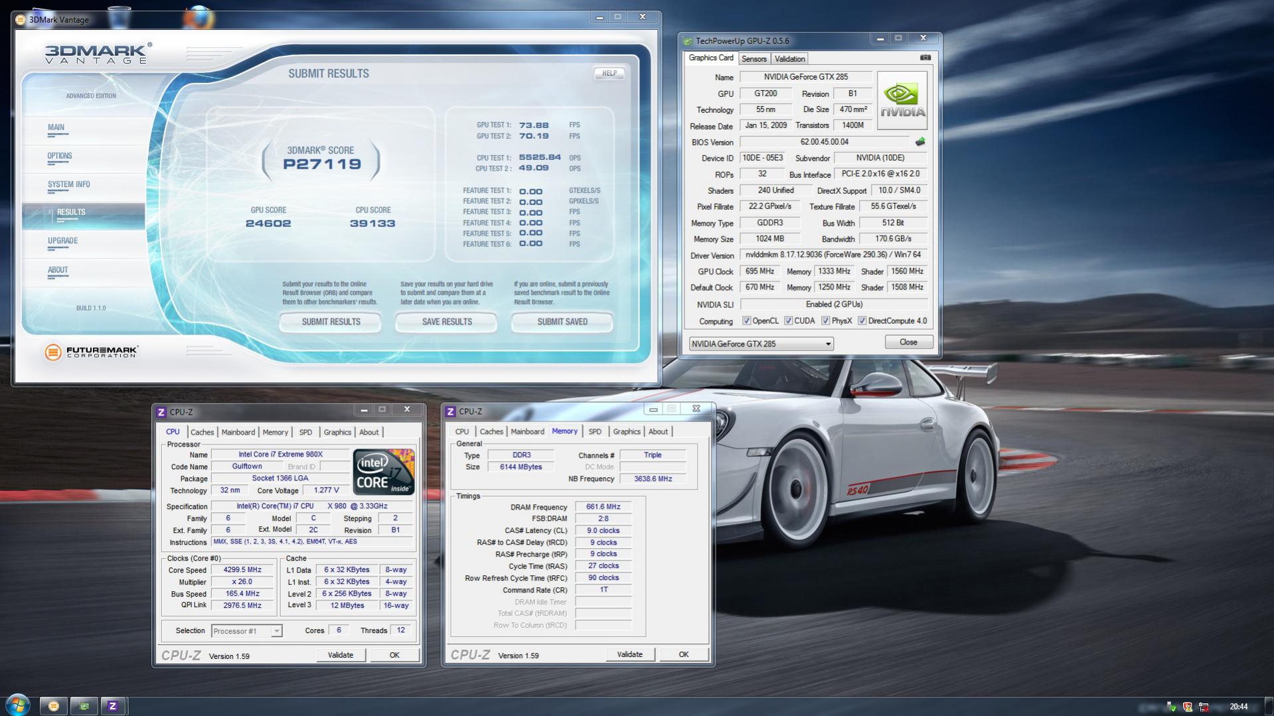Toggle the CUDA checkbox in GPU-Z
The height and width of the screenshot is (716, 1274).
click(788, 321)
